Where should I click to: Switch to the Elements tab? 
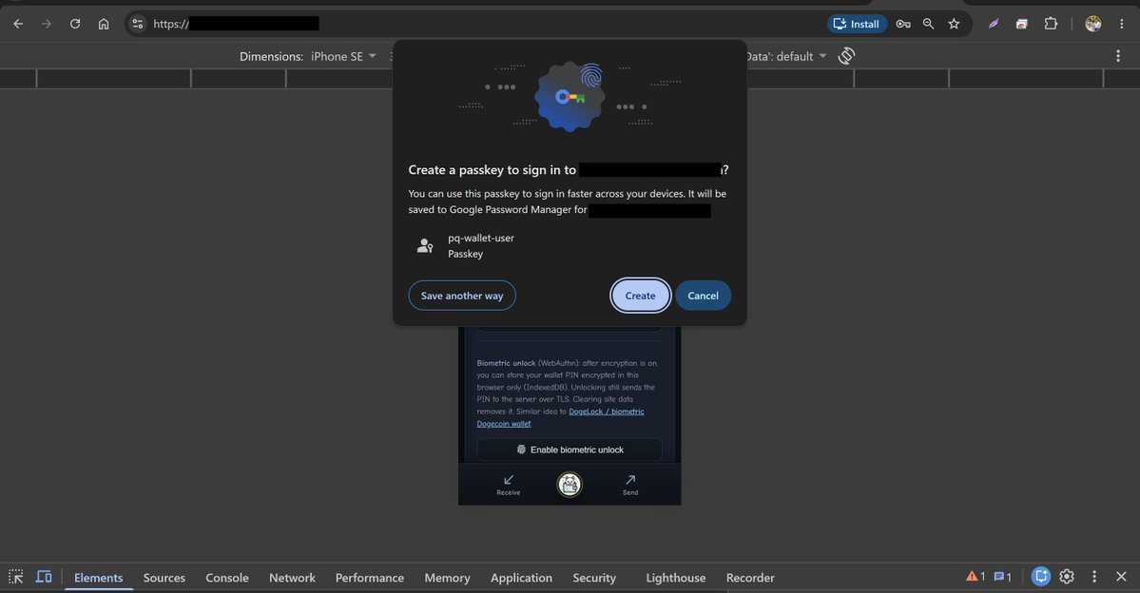click(x=98, y=578)
